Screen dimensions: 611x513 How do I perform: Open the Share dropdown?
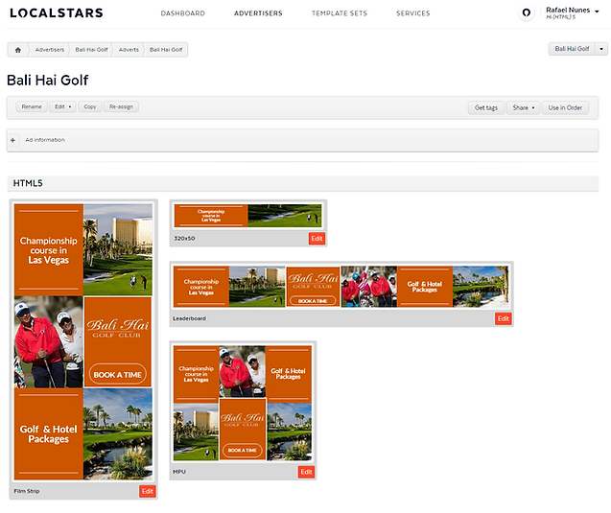coord(523,108)
